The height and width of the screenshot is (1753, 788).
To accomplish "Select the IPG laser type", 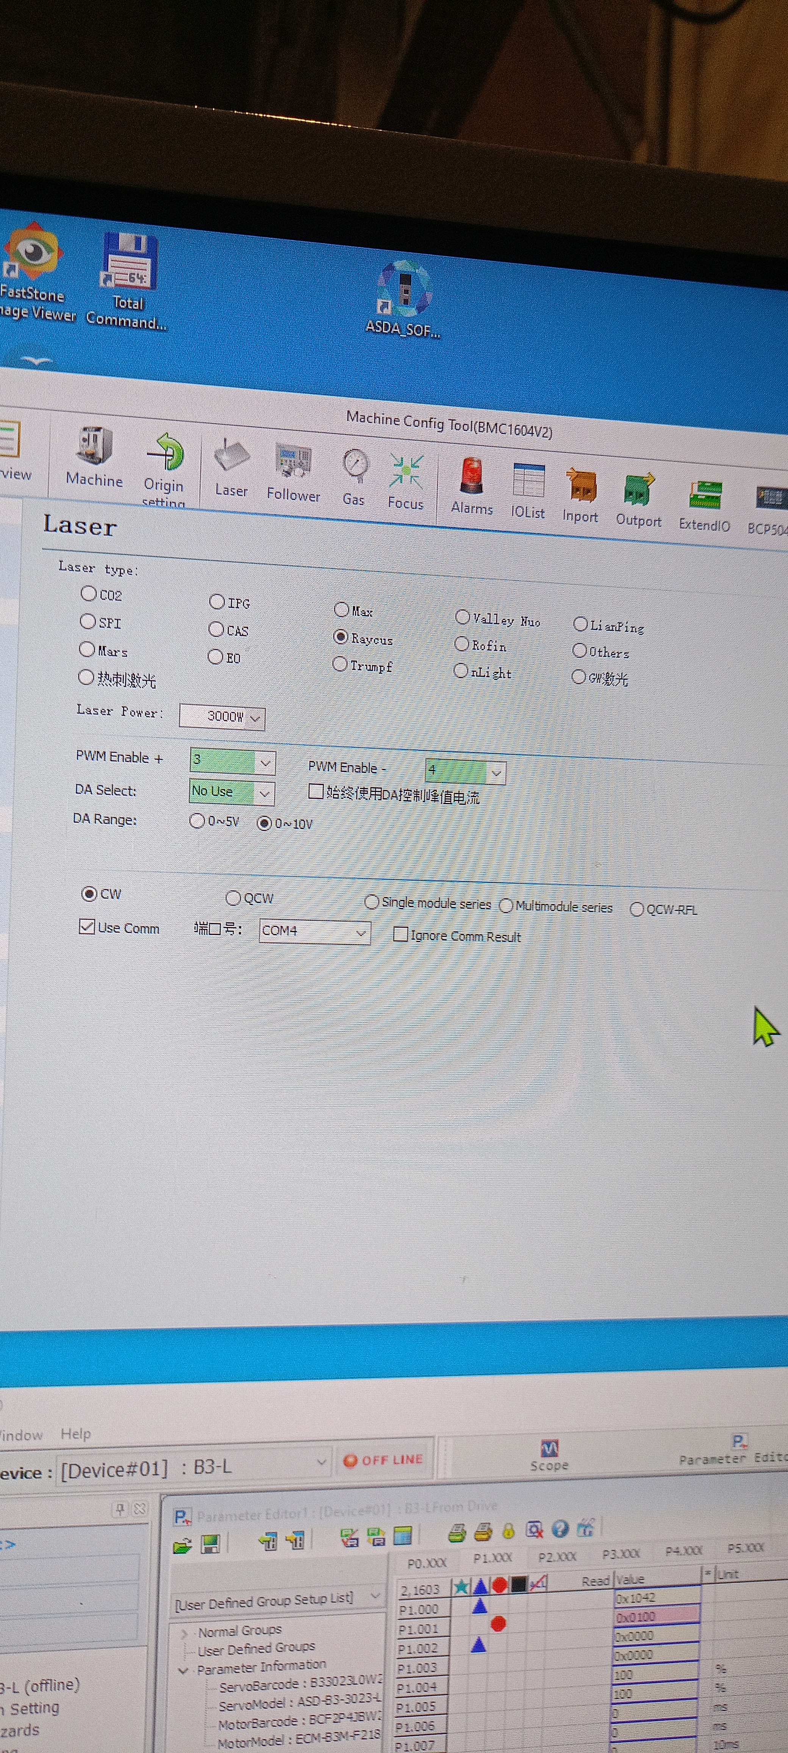I will (x=217, y=602).
